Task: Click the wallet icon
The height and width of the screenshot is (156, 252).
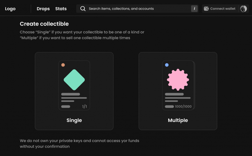Action: tap(206, 9)
